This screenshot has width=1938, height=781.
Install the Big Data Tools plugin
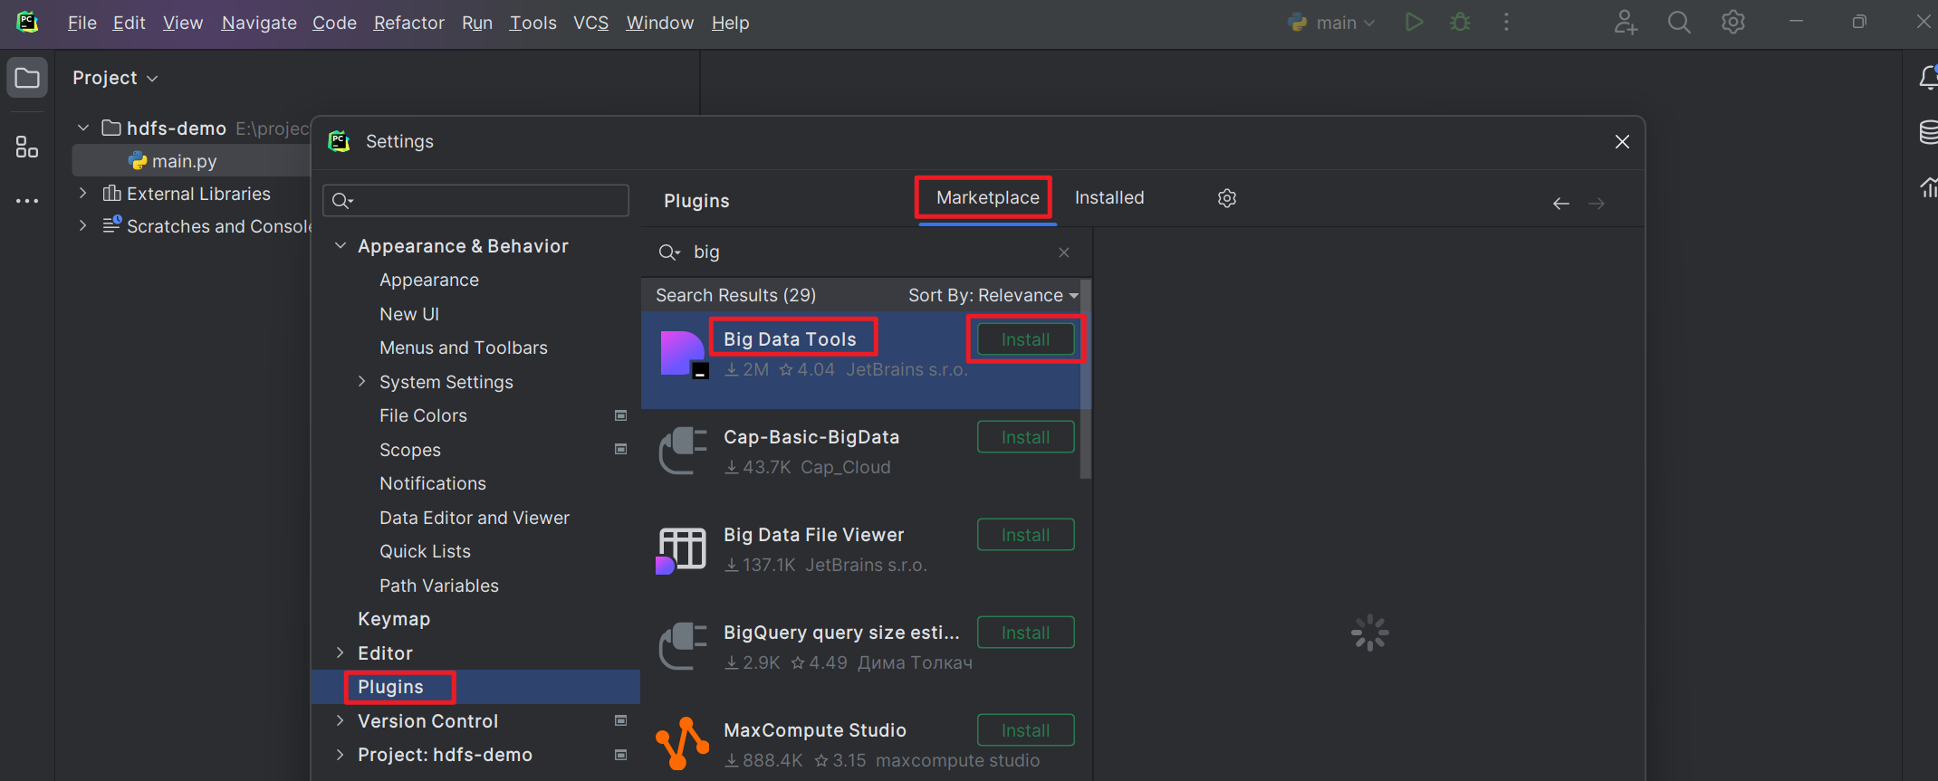tap(1026, 339)
